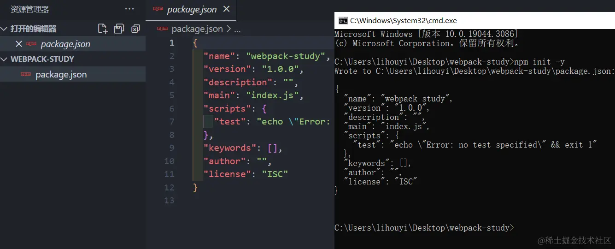Expand the breadcrumb ellipsis after package.json
615x249 pixels.
(237, 29)
